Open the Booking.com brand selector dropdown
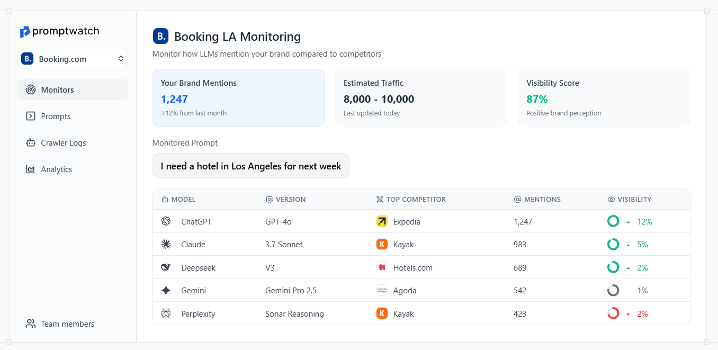This screenshot has height=350, width=718. click(x=73, y=59)
